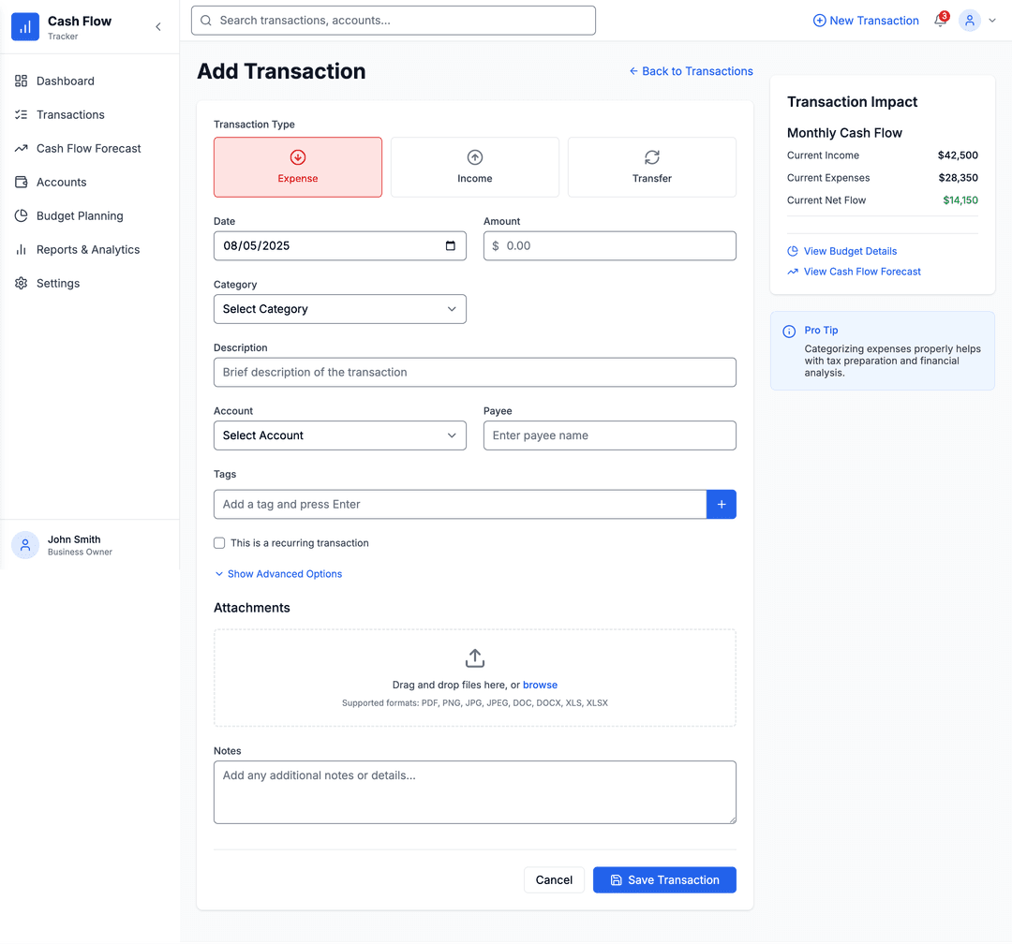Click the Amount input field

pyautogui.click(x=618, y=246)
